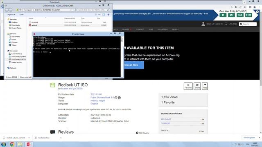Open the VOLUNTEER menu item

(163, 29)
